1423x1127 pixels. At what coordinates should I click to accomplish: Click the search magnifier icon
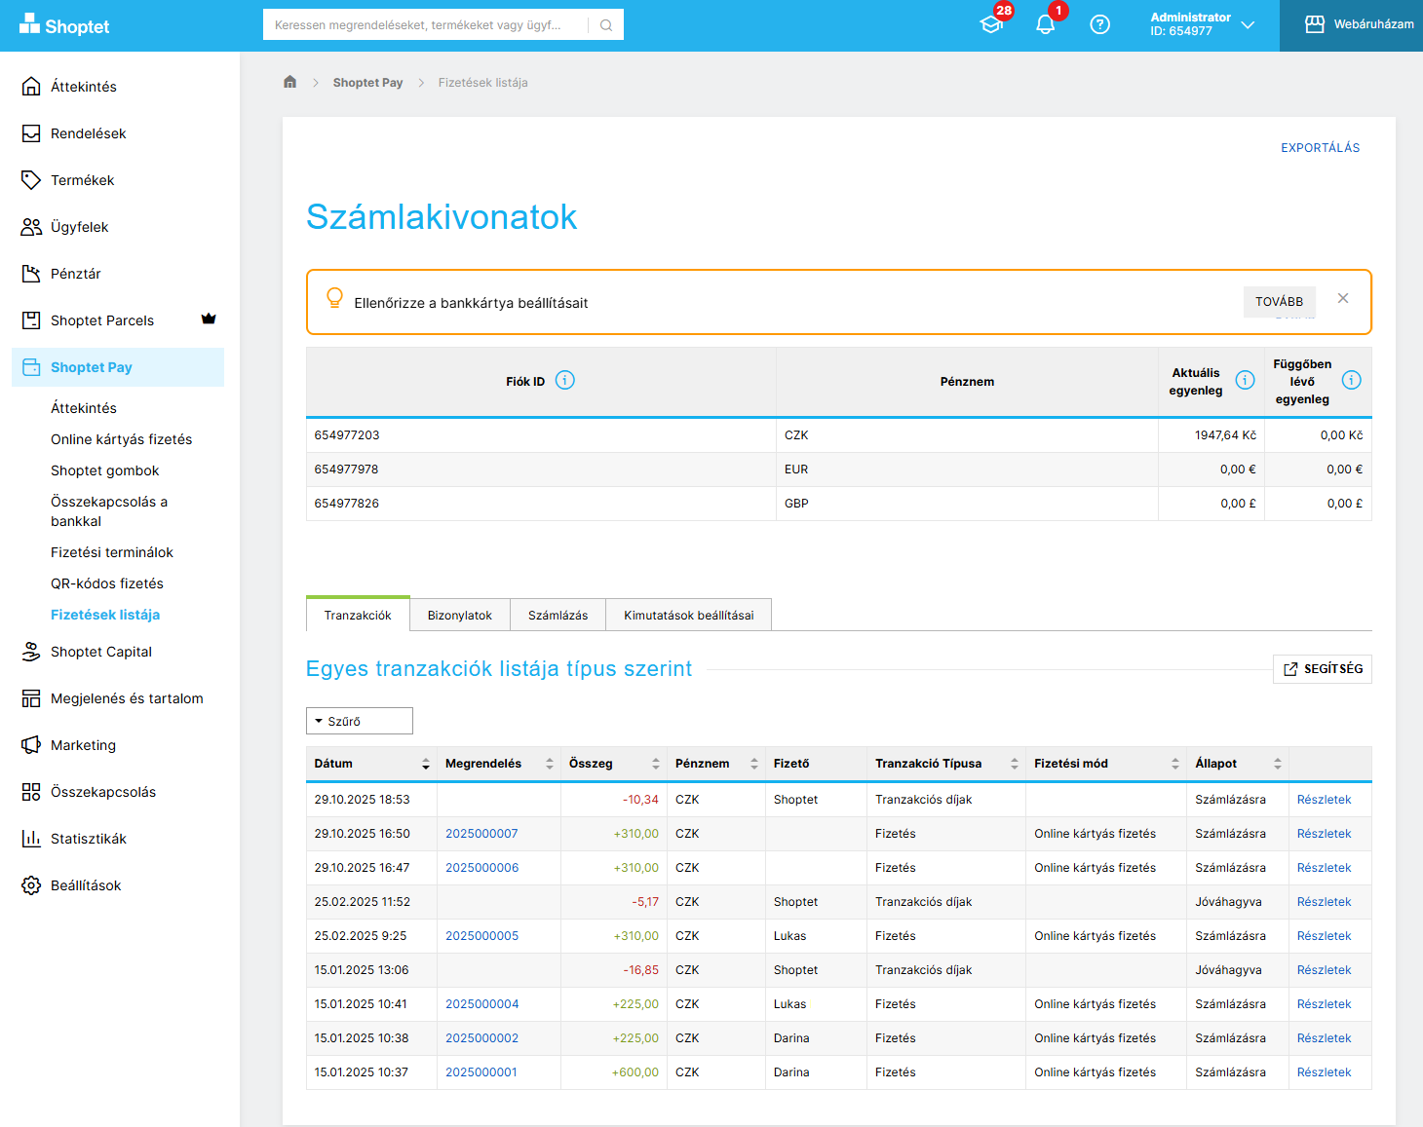(x=606, y=25)
